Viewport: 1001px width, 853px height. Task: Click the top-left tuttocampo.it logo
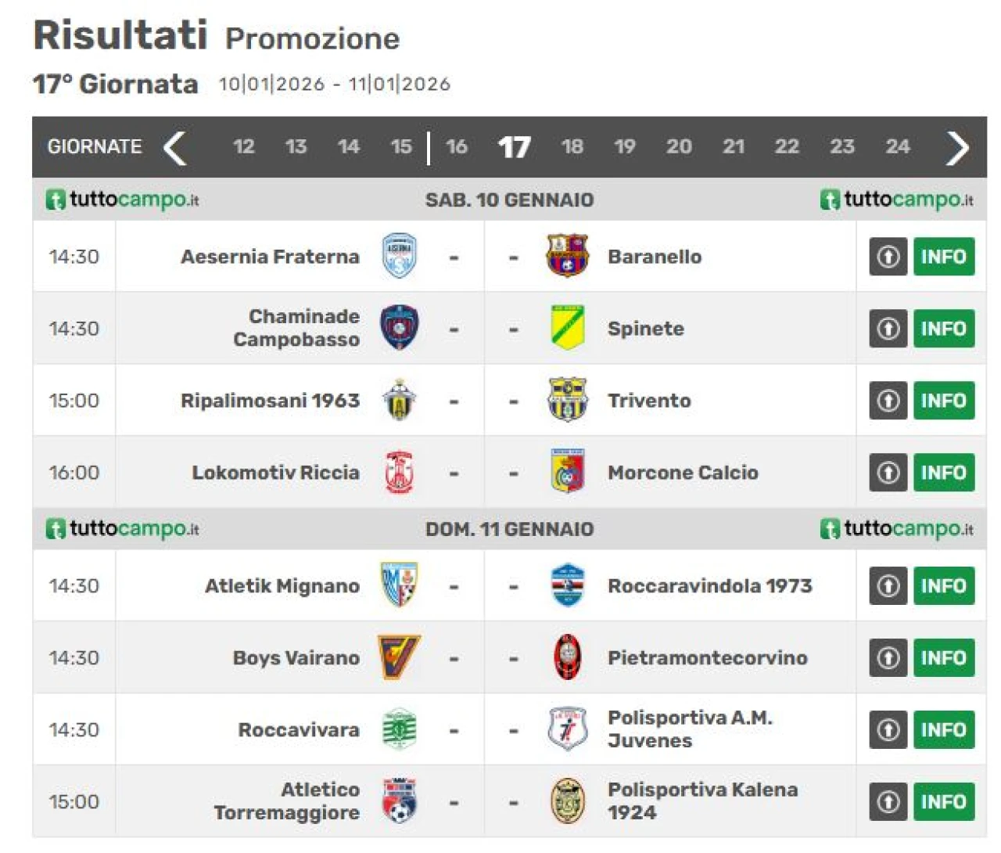coord(122,200)
